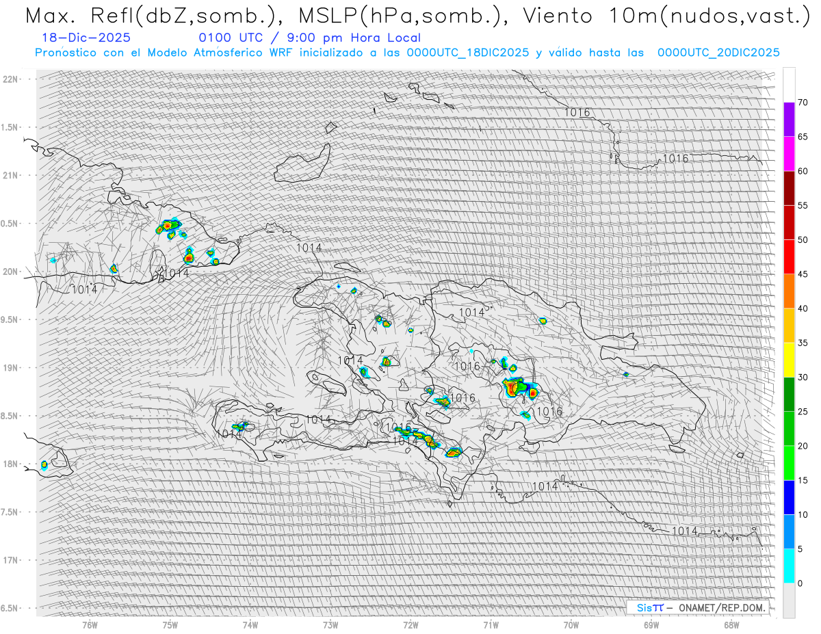Click the '73W' longitude label
This screenshot has width=821, height=634.
(x=330, y=624)
